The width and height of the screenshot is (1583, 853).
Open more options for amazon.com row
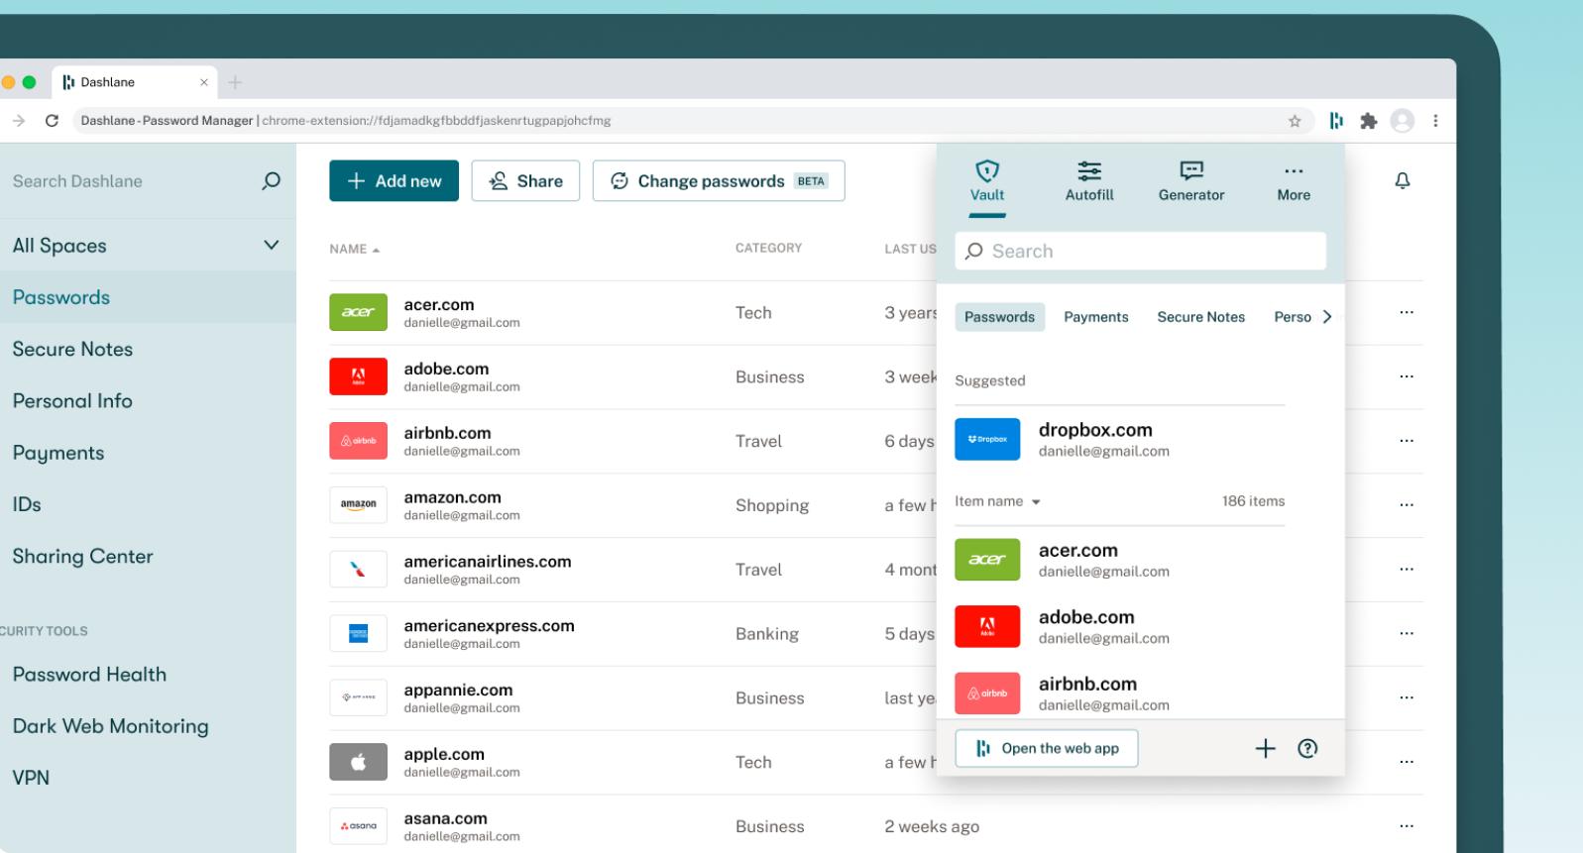pos(1407,505)
